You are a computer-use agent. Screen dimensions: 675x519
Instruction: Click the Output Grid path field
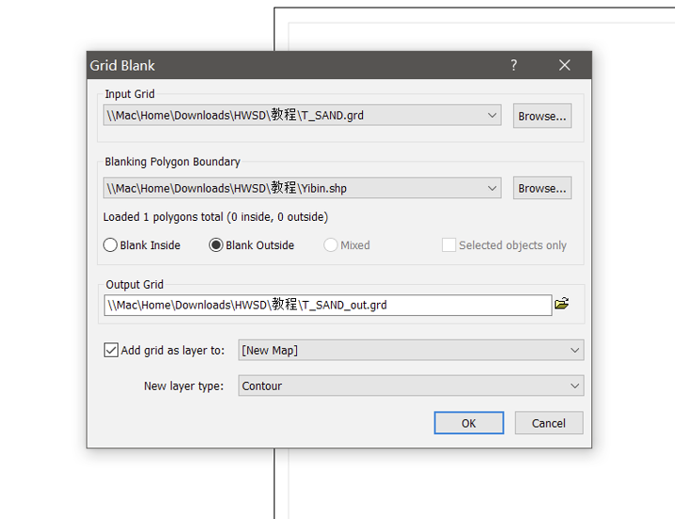pos(327,305)
